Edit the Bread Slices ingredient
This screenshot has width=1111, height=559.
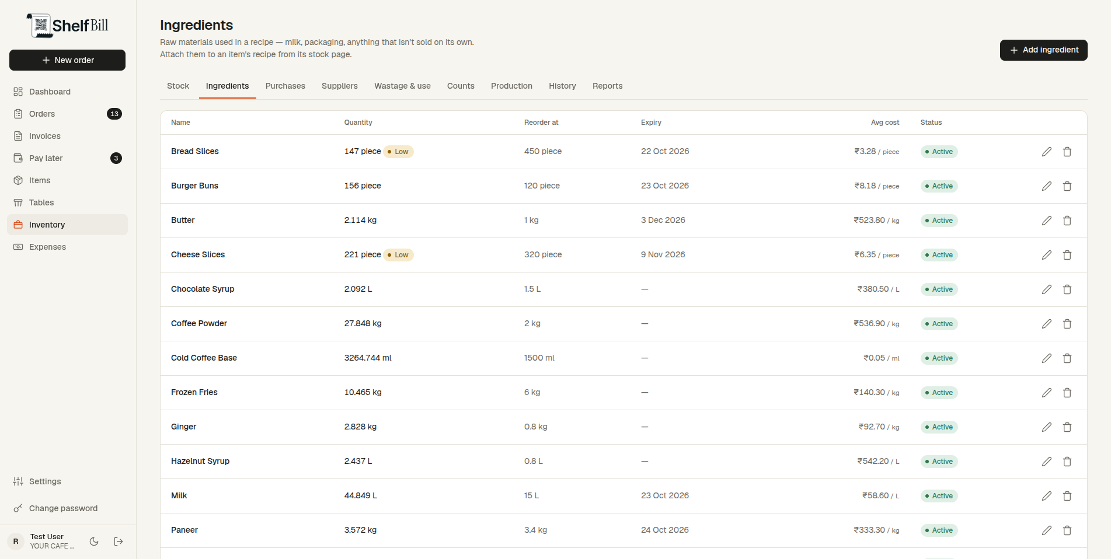(x=1047, y=152)
